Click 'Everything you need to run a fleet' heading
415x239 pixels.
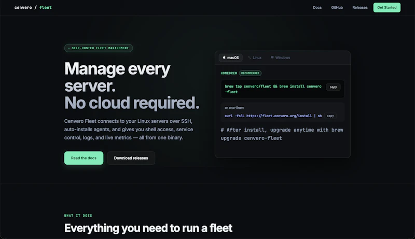tap(148, 228)
